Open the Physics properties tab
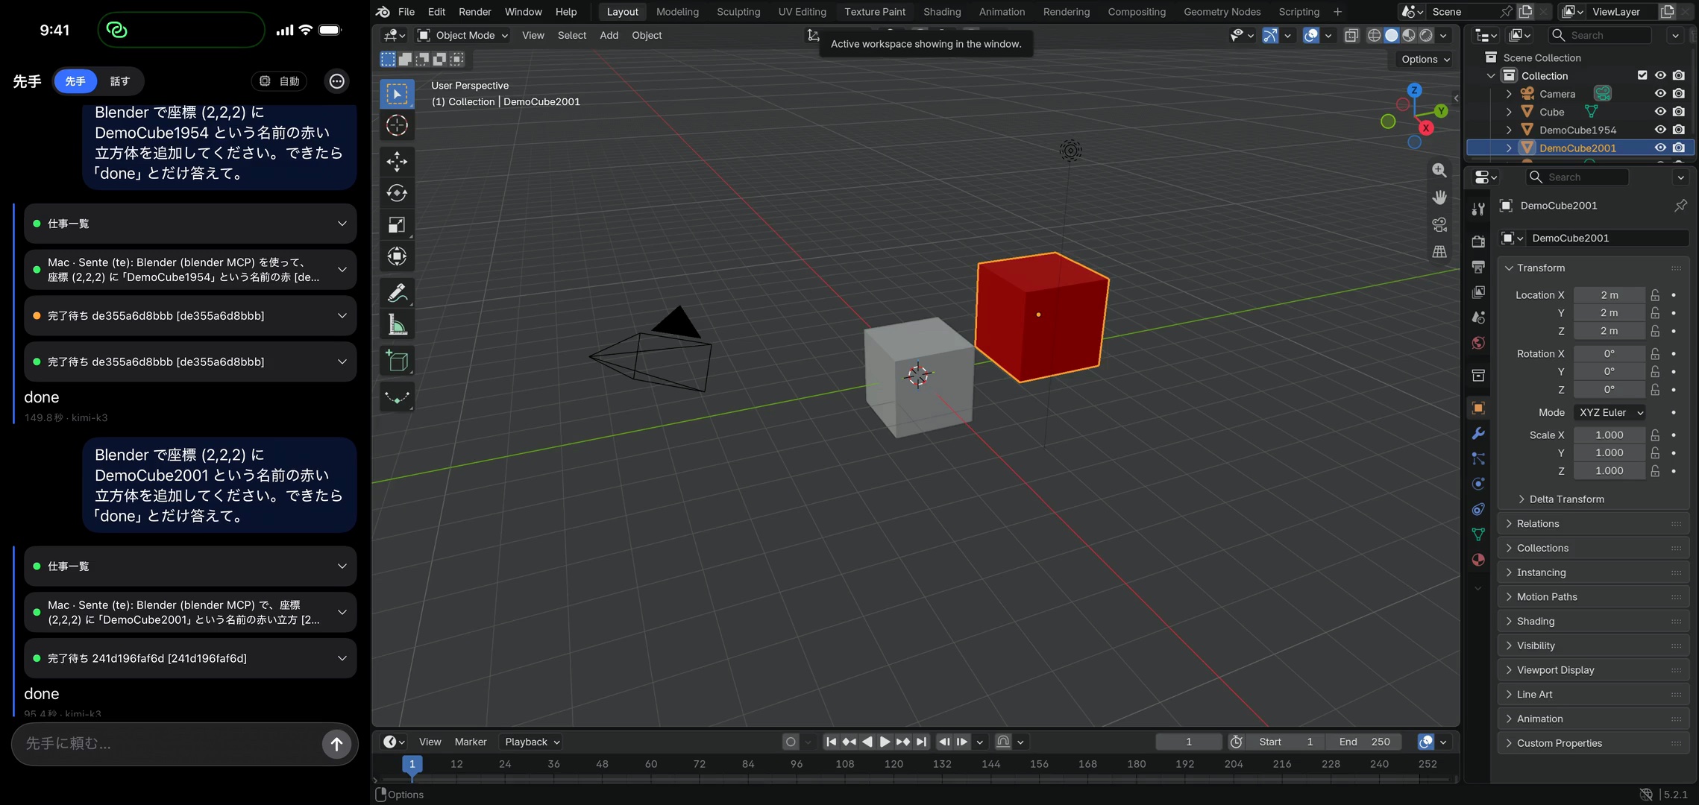1699x805 pixels. point(1478,484)
